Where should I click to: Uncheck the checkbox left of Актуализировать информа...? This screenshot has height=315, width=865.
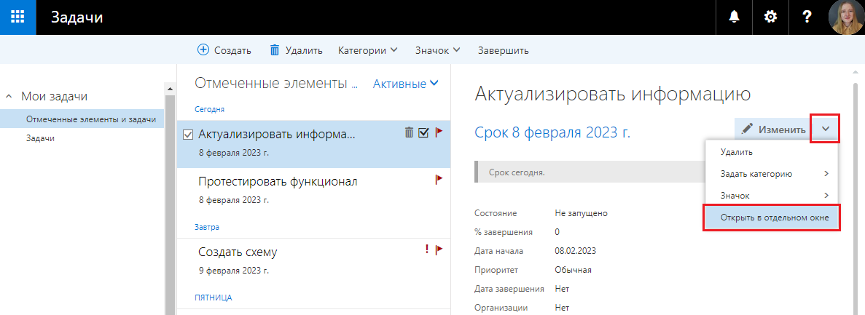[188, 135]
